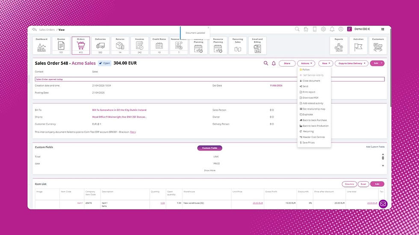Dismiss the Document updated notification
The image size is (419, 235).
[x=209, y=28]
